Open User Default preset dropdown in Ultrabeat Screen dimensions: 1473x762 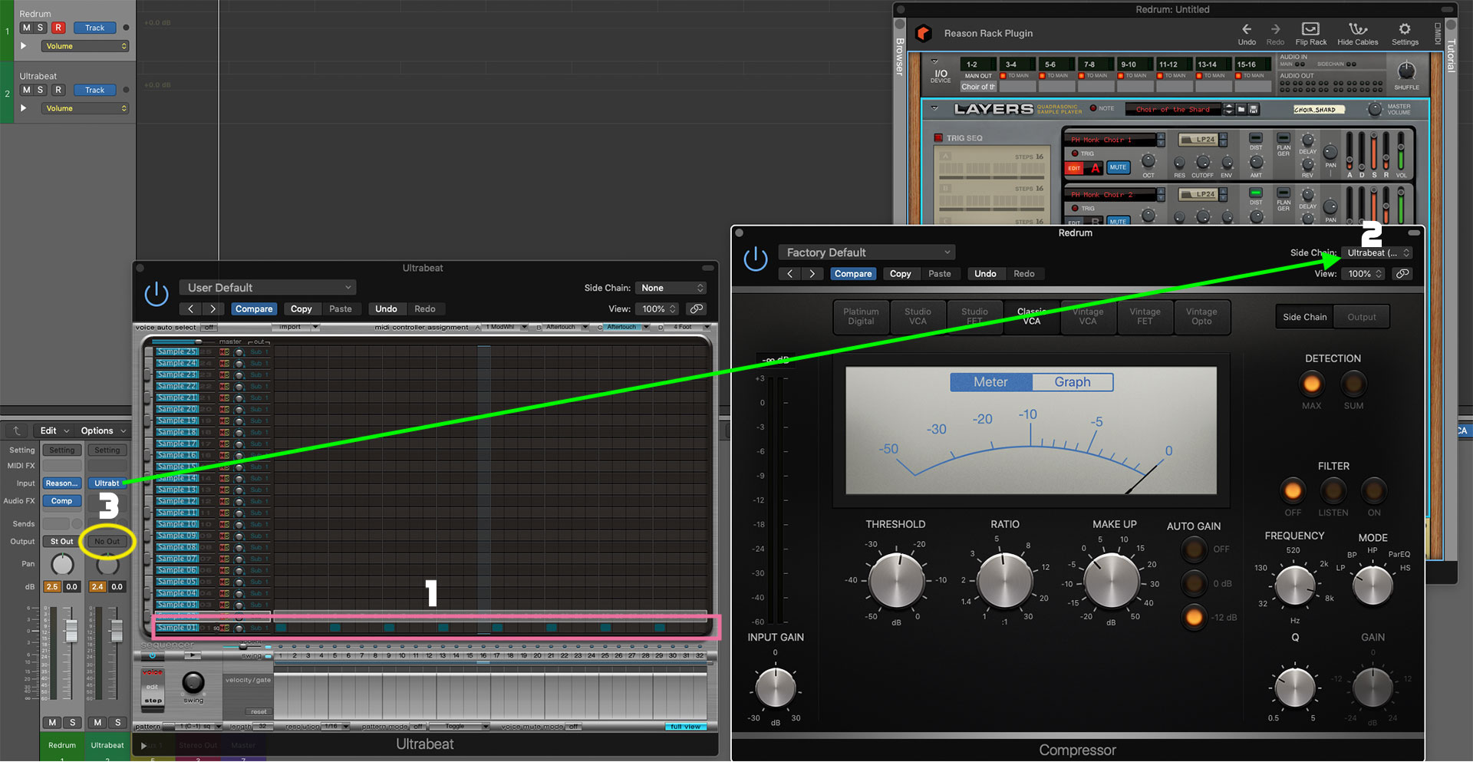pyautogui.click(x=268, y=288)
